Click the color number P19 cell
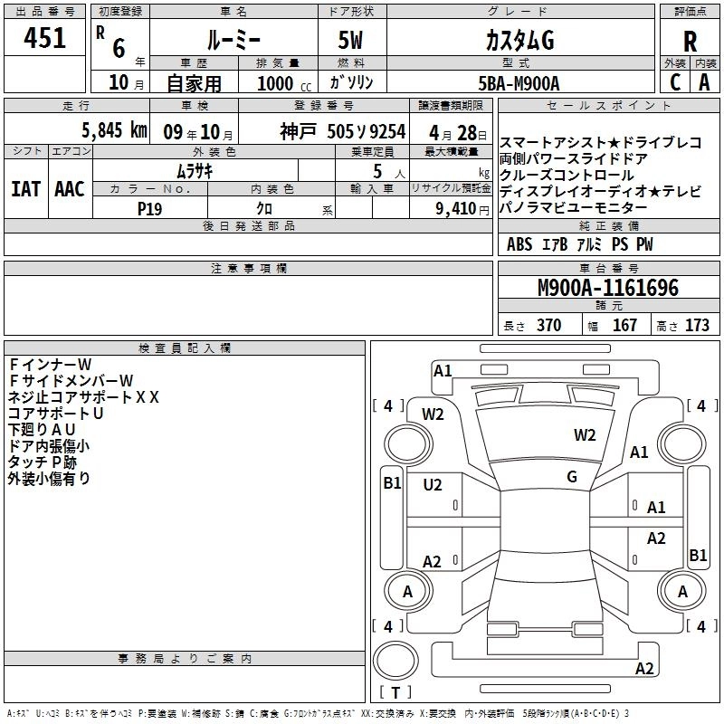The height and width of the screenshot is (724, 724). pos(150,209)
